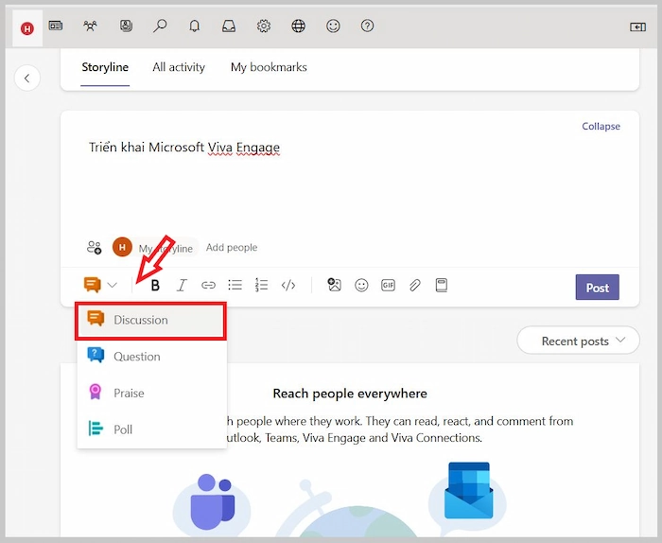Screen dimensions: 662x543
Task: Go back with the left chevron button
Action: click(x=27, y=79)
